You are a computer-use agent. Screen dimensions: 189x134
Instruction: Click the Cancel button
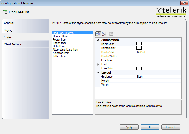tap(171, 127)
